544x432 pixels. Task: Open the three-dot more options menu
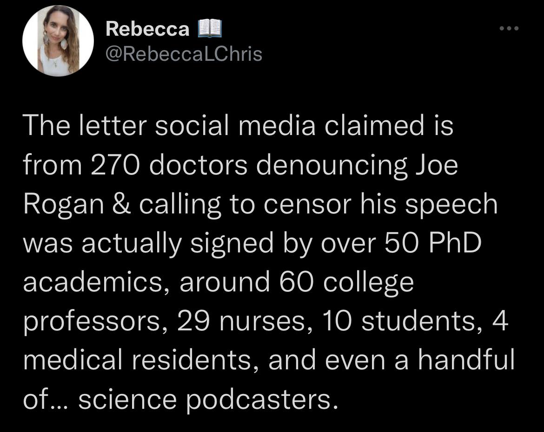click(509, 28)
